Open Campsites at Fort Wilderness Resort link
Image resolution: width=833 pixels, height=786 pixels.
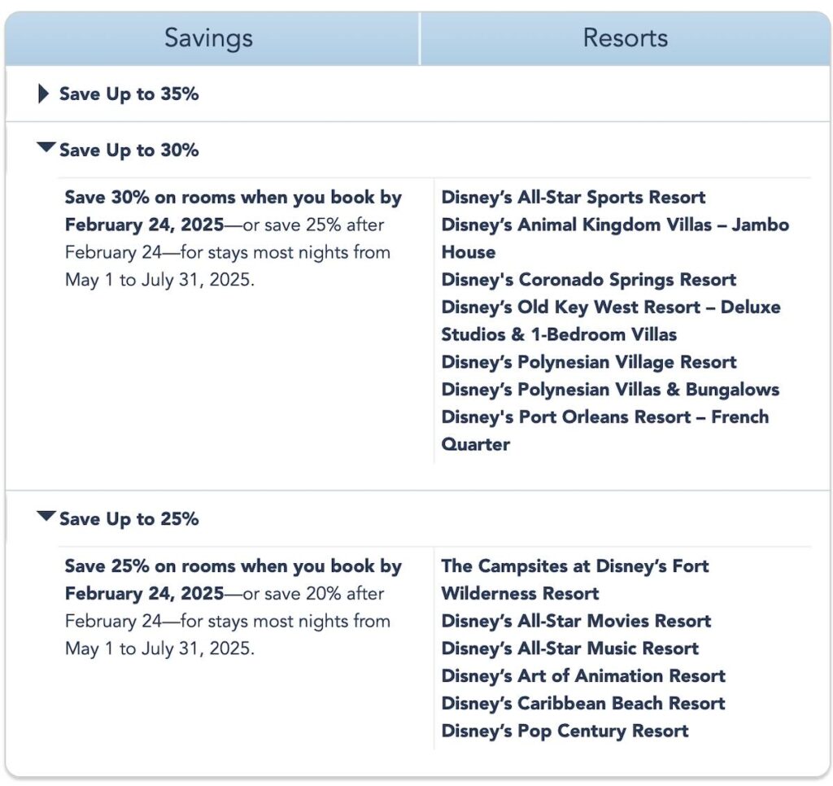(575, 580)
